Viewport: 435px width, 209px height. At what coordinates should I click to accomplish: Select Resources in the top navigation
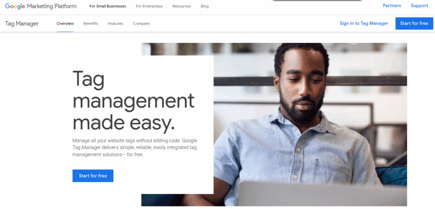click(x=181, y=6)
